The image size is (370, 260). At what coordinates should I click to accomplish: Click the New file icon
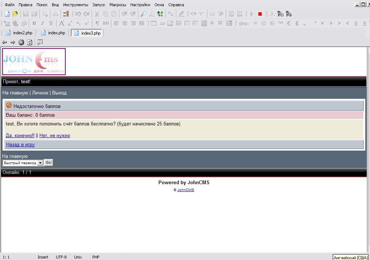coord(7,14)
